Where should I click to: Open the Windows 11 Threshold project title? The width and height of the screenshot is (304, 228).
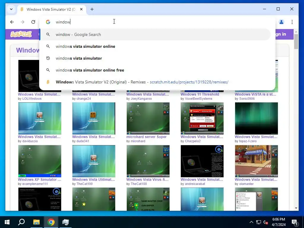pyautogui.click(x=200, y=94)
